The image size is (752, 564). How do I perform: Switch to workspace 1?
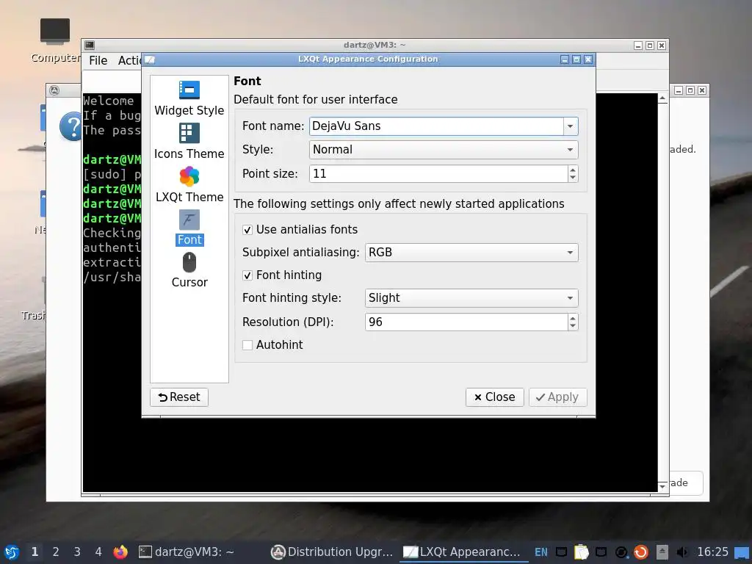[x=35, y=552]
